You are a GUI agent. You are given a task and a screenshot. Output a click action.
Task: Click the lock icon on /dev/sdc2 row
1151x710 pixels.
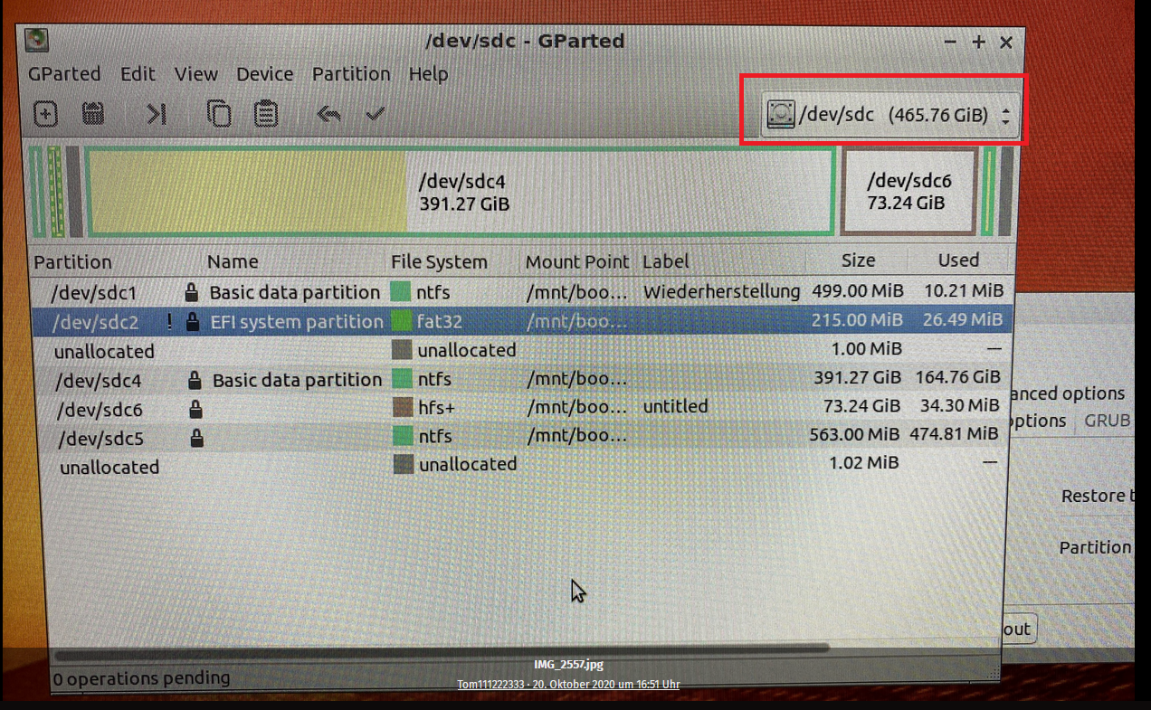click(192, 322)
